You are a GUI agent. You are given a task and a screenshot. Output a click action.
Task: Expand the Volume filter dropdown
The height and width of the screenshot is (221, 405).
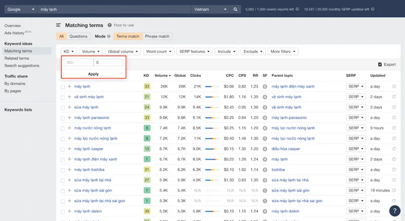91,52
